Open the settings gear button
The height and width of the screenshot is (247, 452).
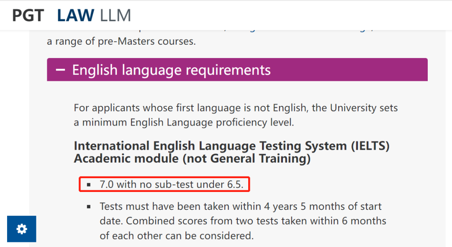pyautogui.click(x=22, y=229)
